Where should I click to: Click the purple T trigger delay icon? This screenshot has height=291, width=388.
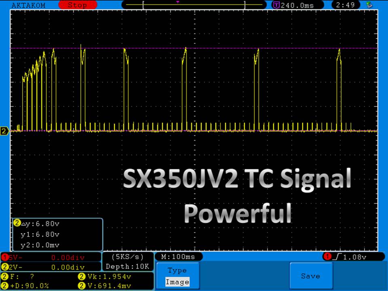coord(276,5)
